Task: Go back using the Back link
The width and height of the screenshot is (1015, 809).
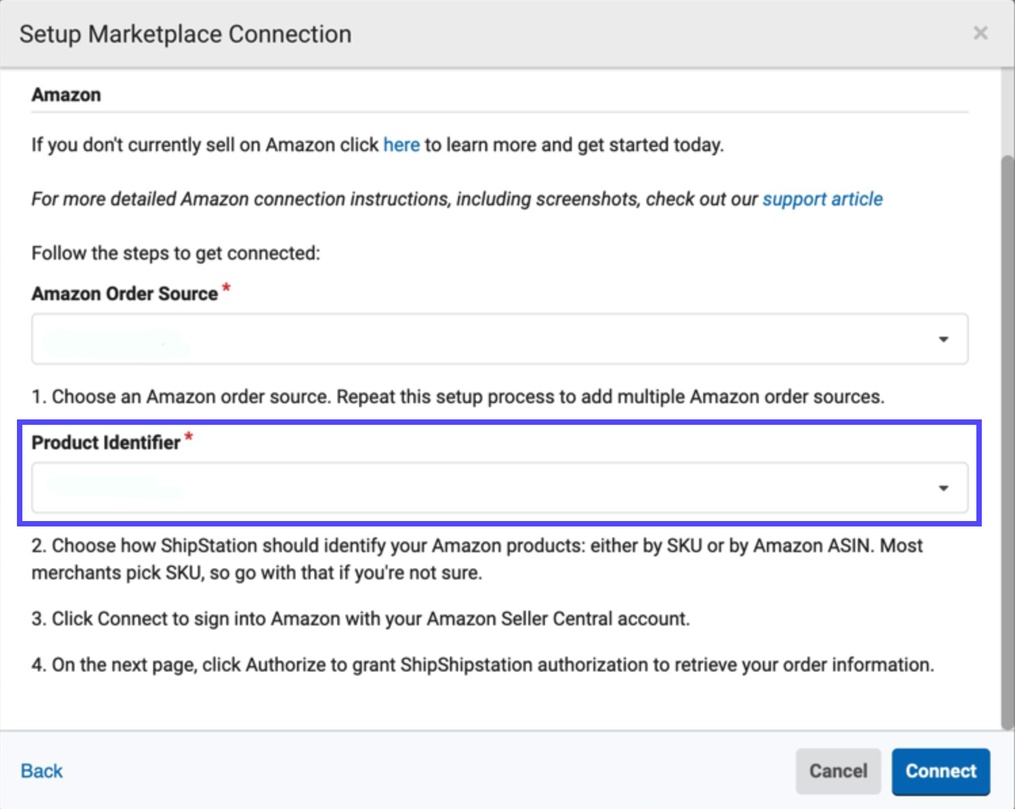Action: tap(42, 771)
